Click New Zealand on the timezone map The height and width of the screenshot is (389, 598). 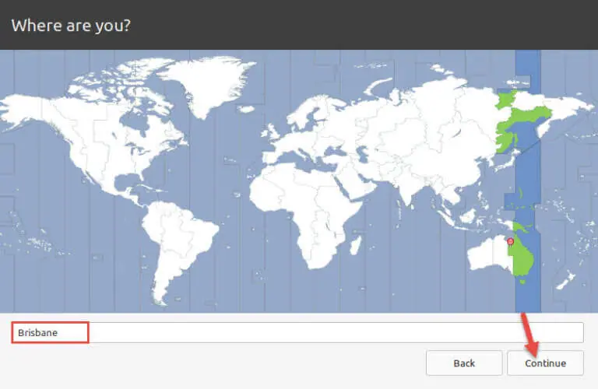click(566, 280)
